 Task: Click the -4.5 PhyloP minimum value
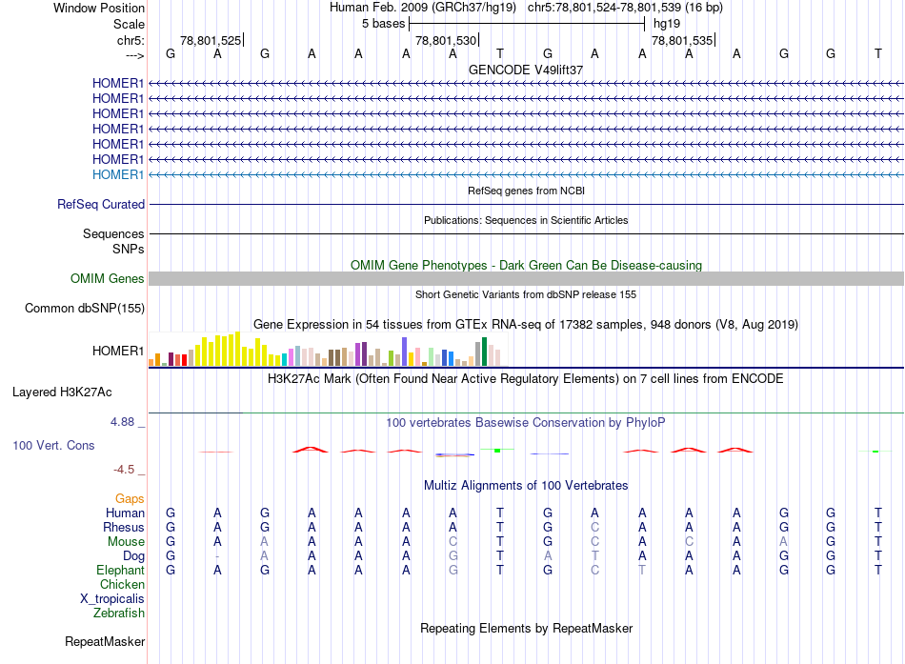(124, 470)
